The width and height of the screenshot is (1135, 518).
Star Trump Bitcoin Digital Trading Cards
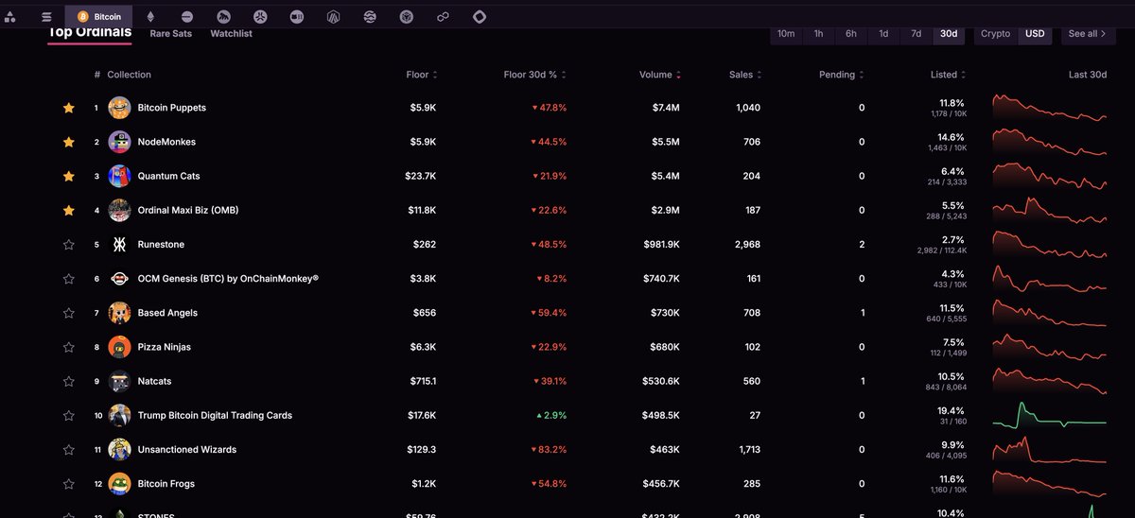click(68, 415)
